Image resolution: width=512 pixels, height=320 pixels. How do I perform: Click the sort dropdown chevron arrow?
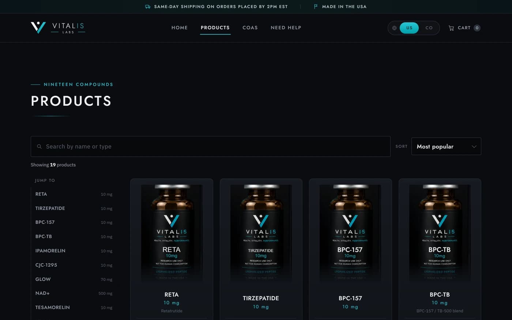tap(474, 147)
